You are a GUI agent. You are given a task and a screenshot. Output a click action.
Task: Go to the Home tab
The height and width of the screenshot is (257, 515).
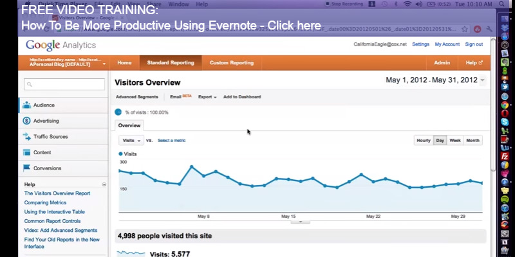point(124,62)
